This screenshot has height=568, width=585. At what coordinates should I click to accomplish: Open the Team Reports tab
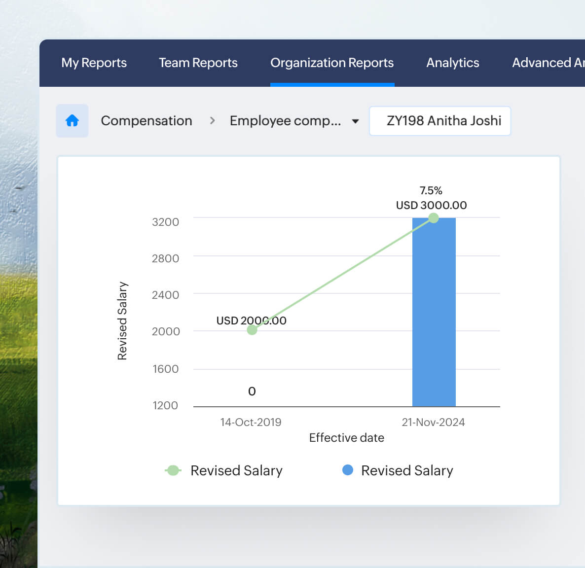coord(198,63)
